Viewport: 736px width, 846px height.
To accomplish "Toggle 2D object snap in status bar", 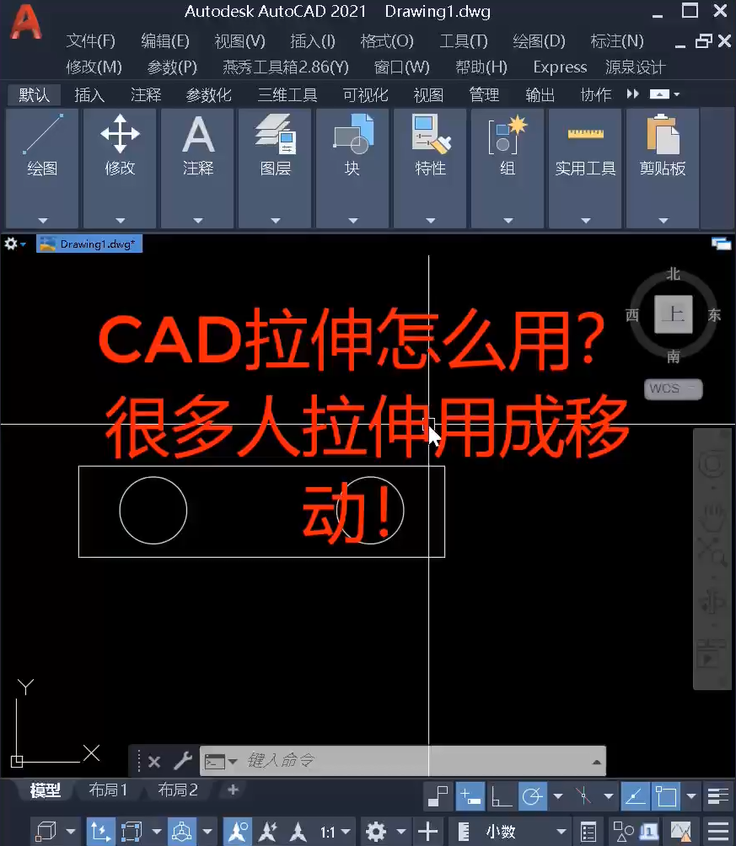I will point(666,796).
